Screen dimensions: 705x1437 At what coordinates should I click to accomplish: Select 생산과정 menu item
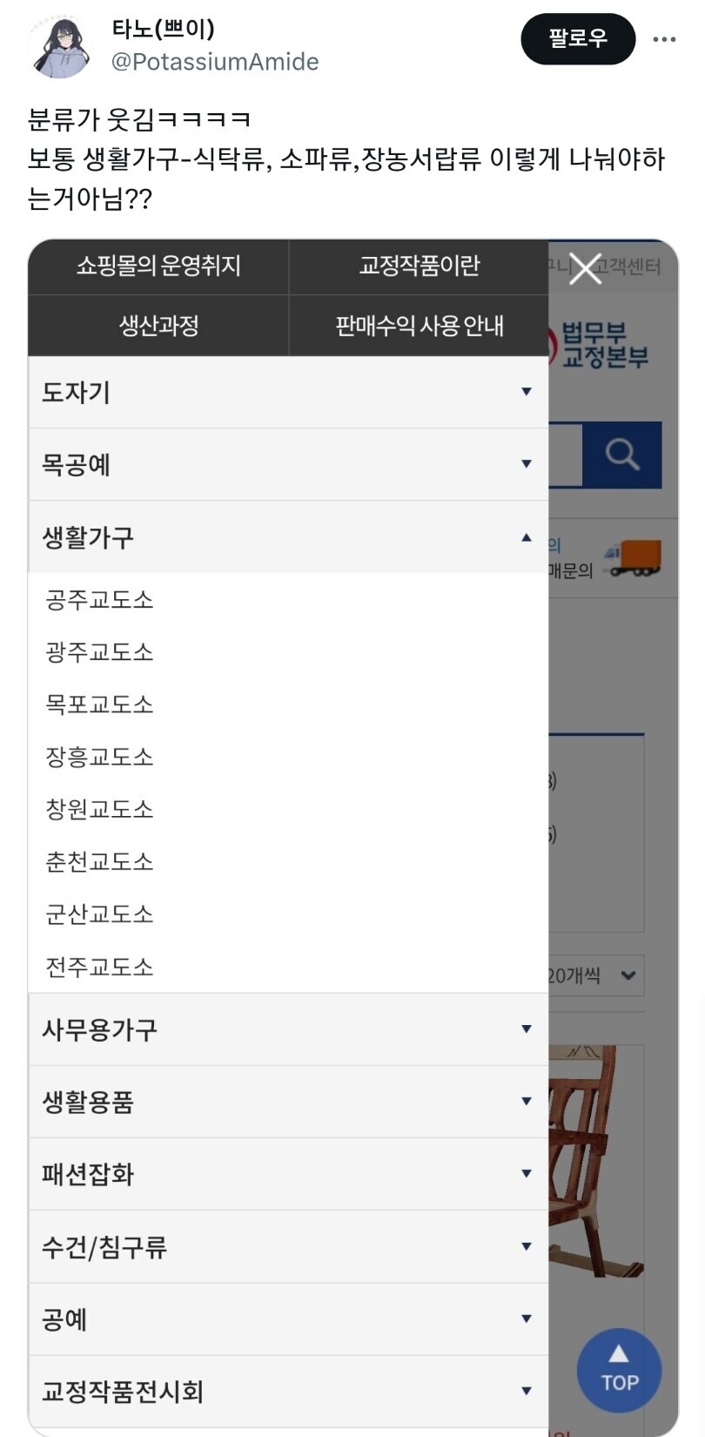pos(158,326)
